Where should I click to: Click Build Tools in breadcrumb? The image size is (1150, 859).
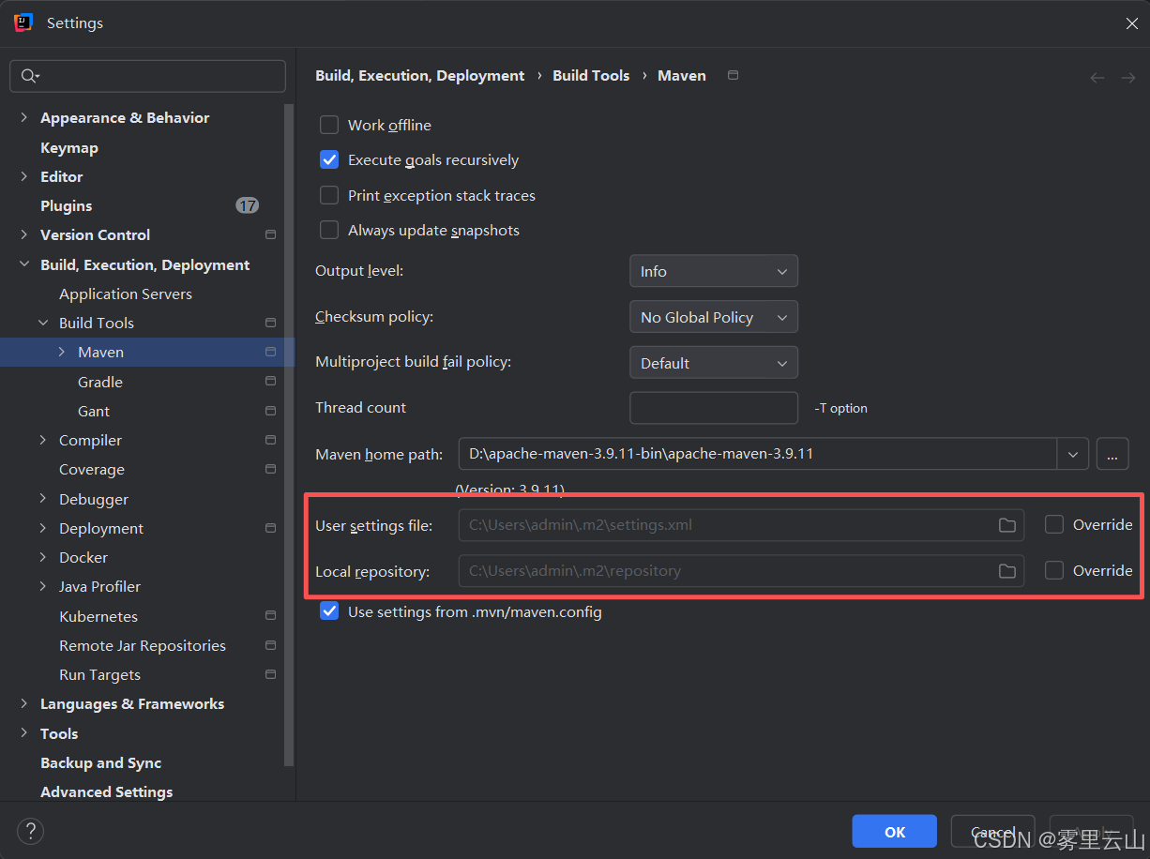[591, 75]
